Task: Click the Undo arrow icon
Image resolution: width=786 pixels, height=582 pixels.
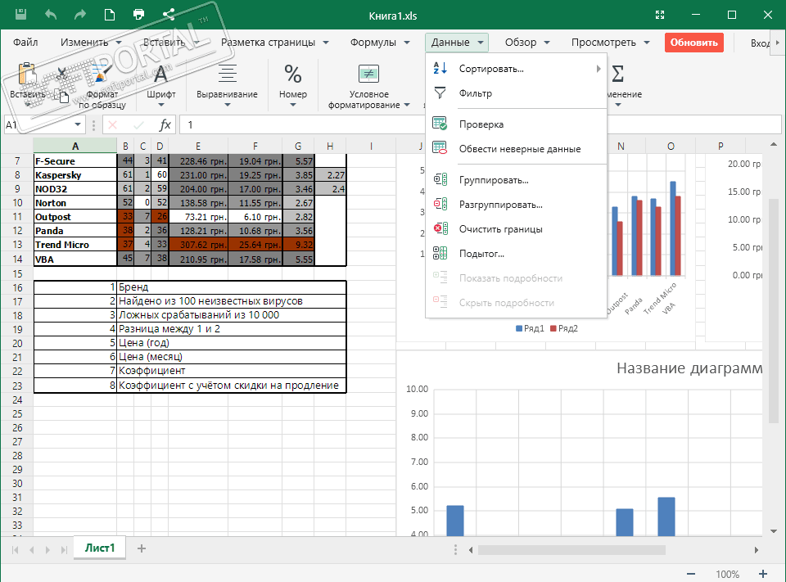Action: point(51,15)
